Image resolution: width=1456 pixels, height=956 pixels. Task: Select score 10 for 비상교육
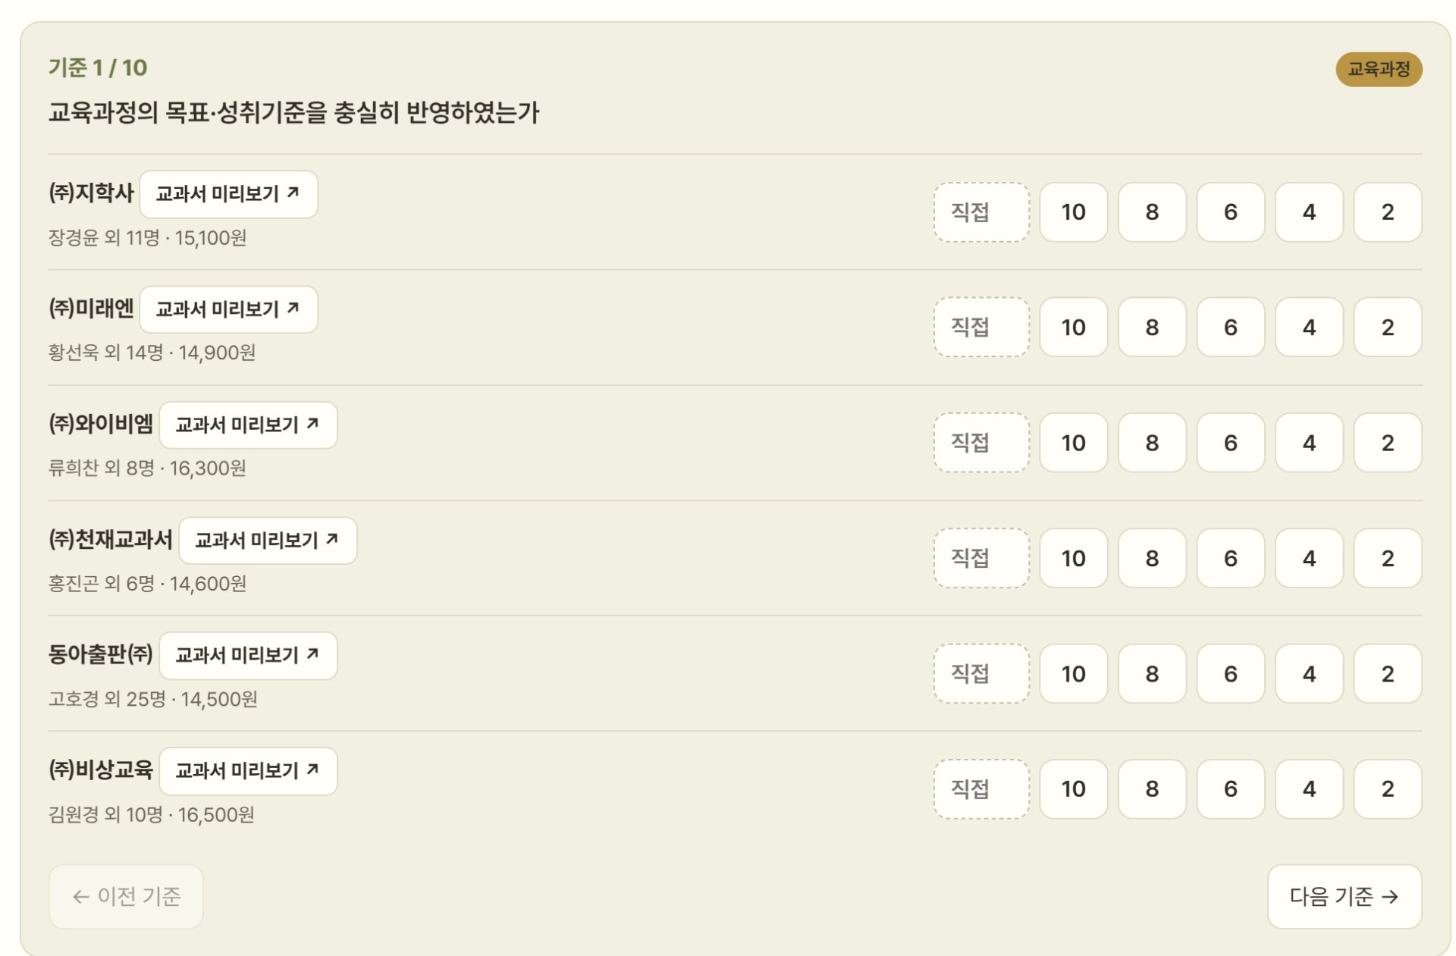1073,789
